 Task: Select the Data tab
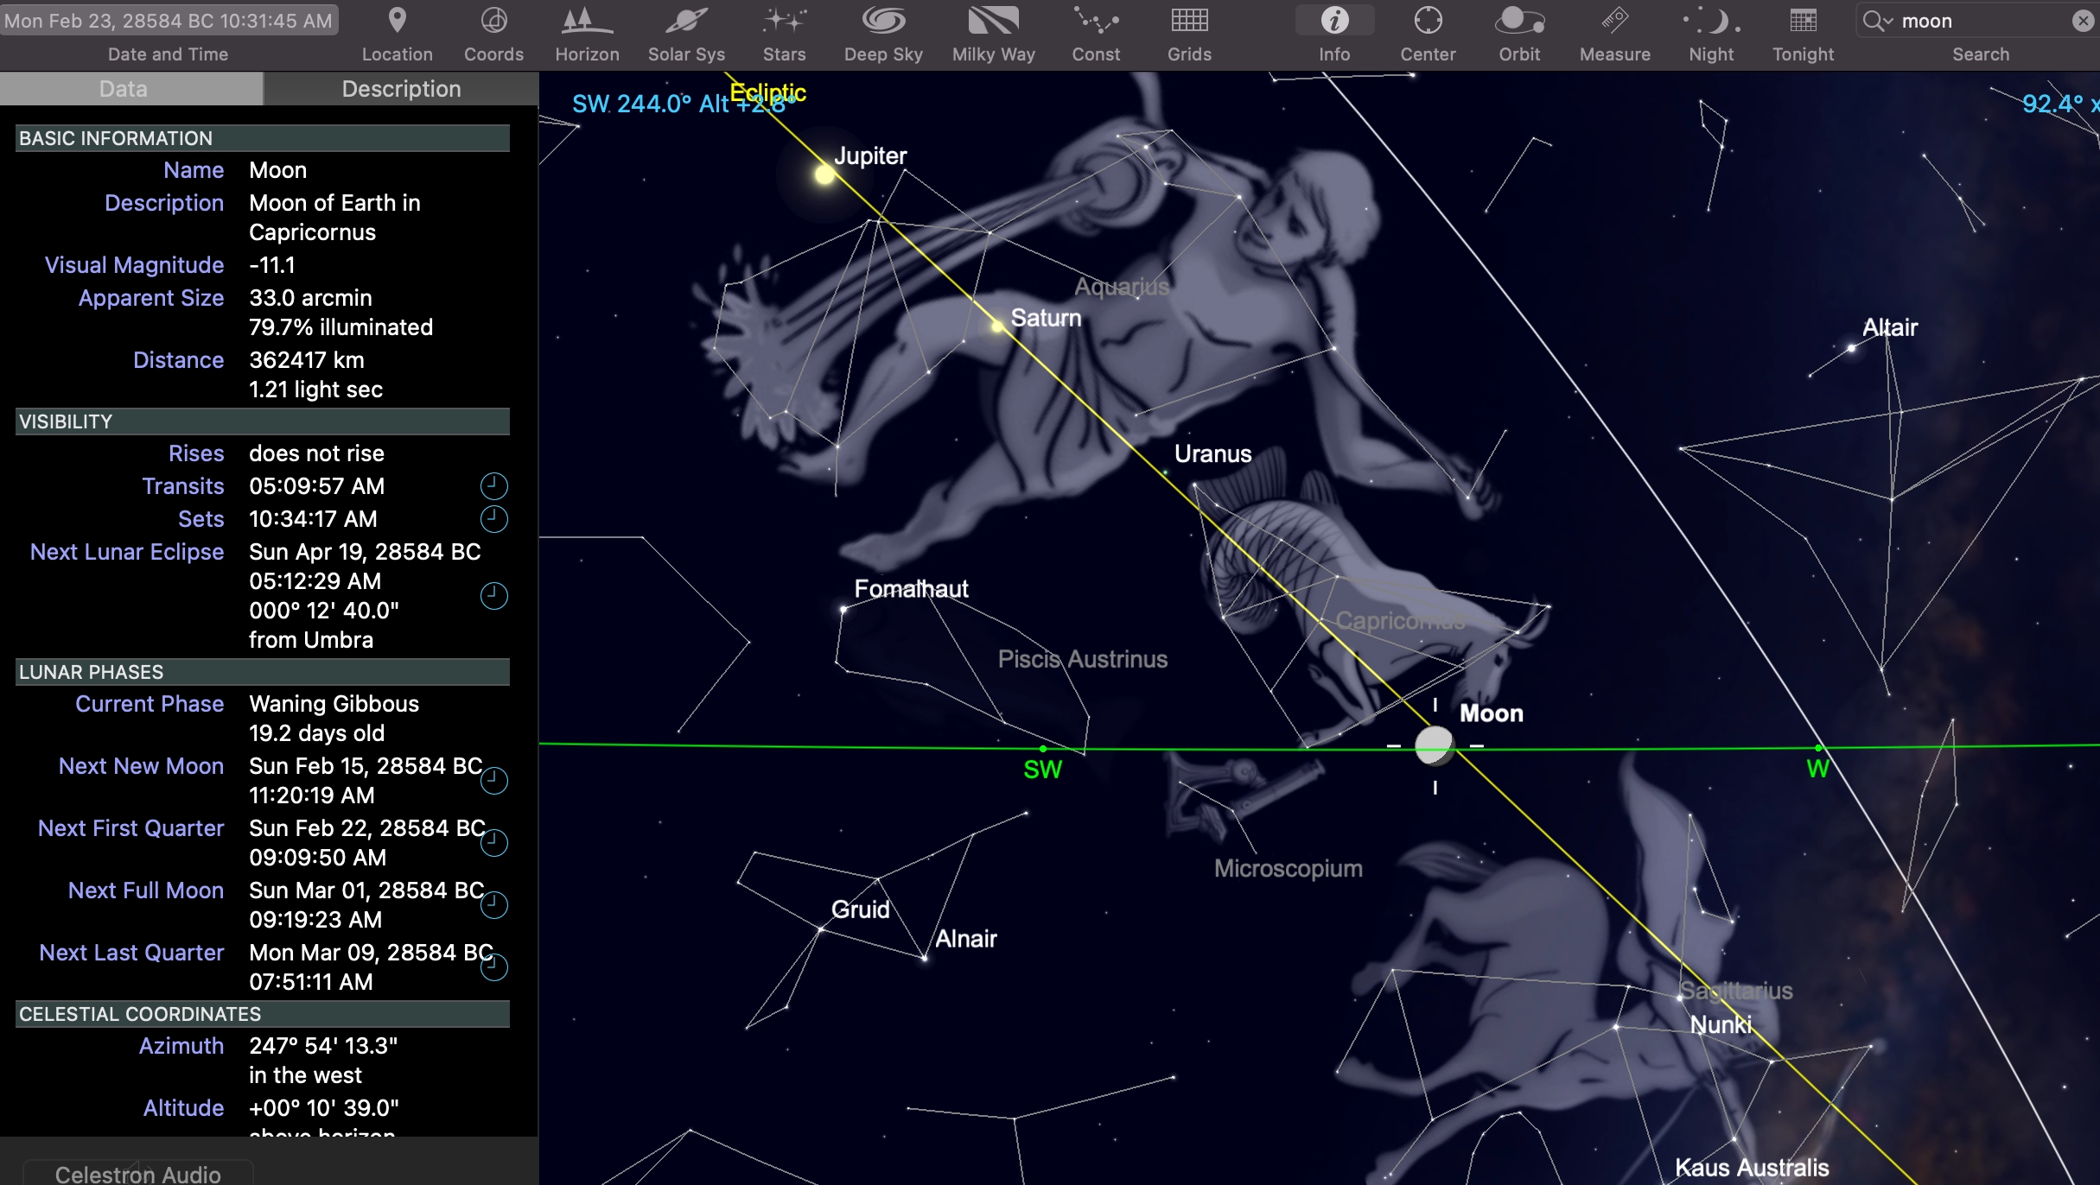(124, 89)
